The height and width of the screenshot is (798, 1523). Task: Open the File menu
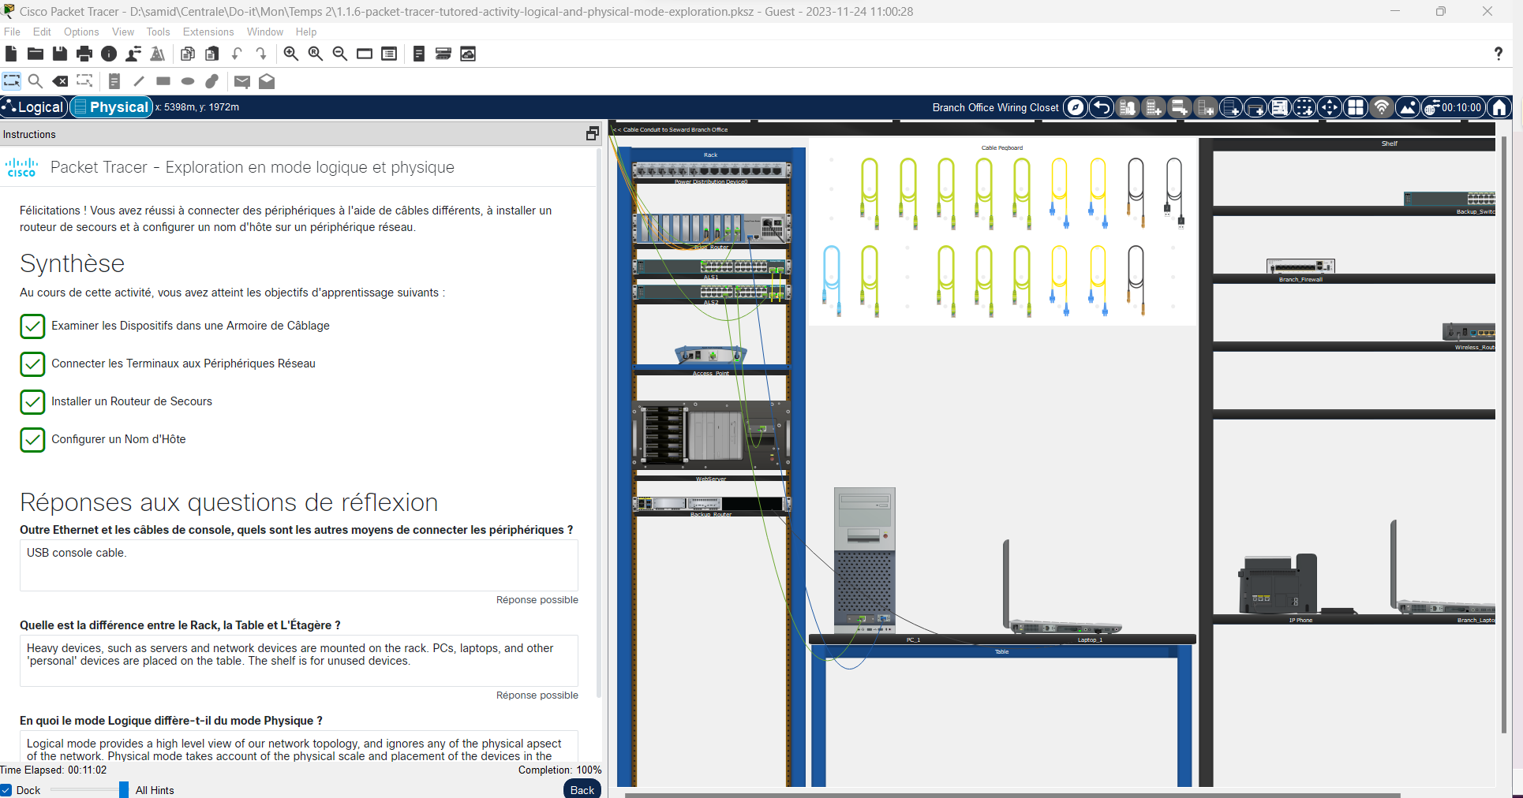click(x=12, y=32)
